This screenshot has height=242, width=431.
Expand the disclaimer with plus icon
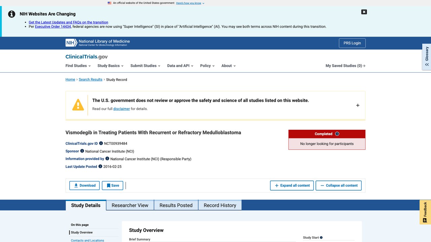(358, 105)
